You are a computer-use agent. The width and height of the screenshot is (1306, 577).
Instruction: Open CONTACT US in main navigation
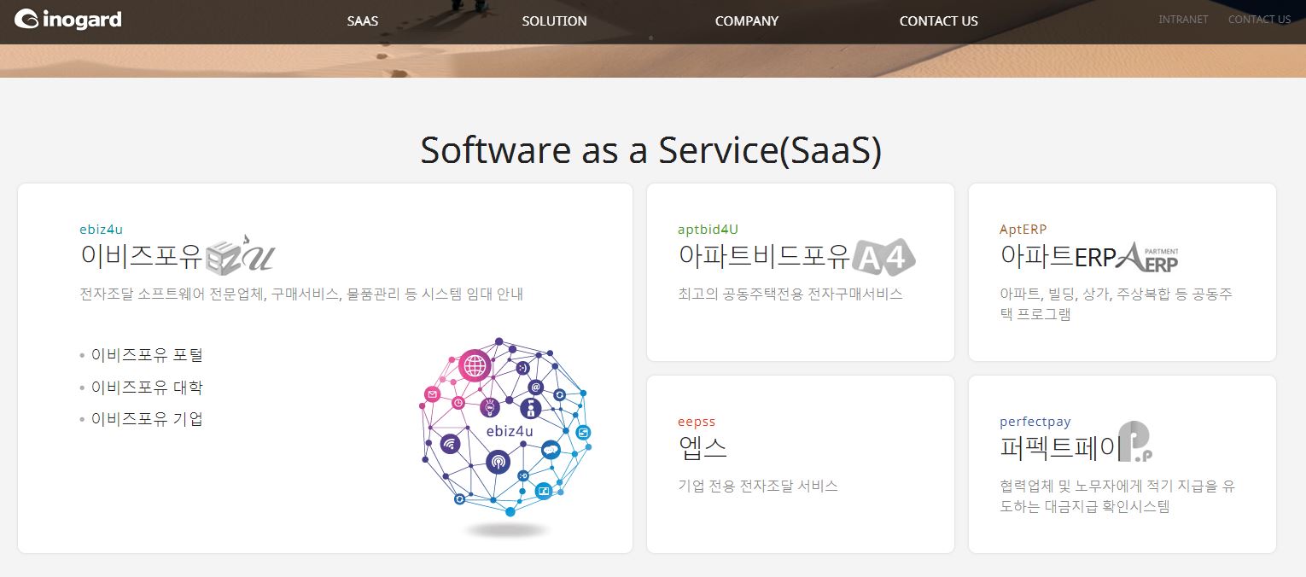point(939,21)
